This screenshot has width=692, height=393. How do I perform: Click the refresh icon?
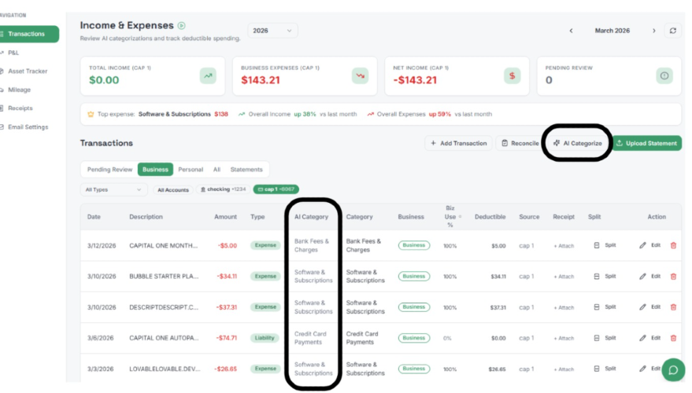click(673, 31)
